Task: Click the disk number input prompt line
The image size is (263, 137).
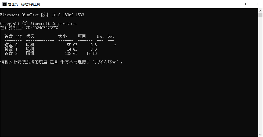Action: 62,62
